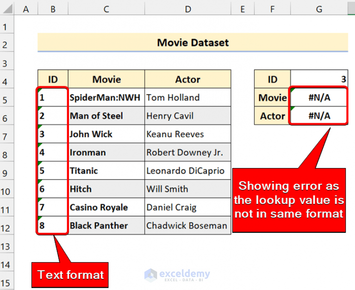The image size is (355, 290).
Task: Click the 'Movie' label in column F
Action: (272, 97)
